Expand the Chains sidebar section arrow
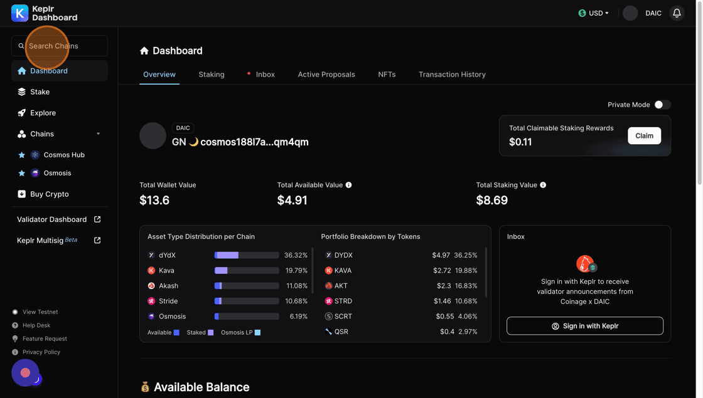Image resolution: width=703 pixels, height=398 pixels. [x=98, y=134]
